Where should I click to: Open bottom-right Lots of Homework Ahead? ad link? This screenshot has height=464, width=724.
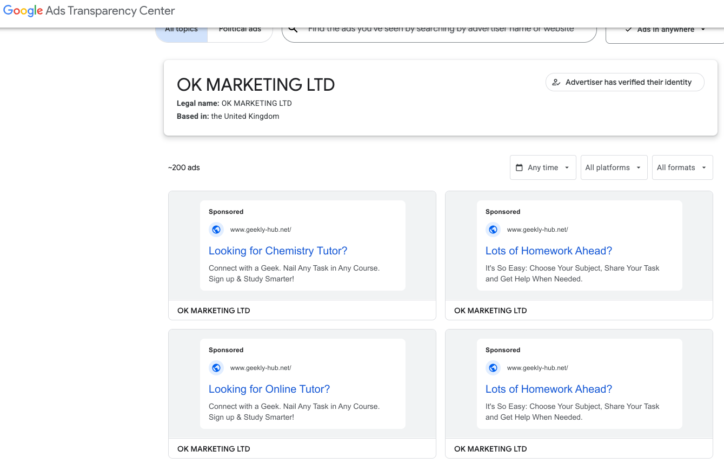coord(549,389)
